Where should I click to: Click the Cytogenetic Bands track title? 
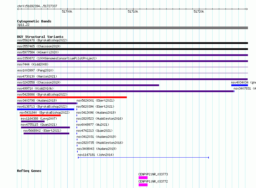[x=34, y=21]
